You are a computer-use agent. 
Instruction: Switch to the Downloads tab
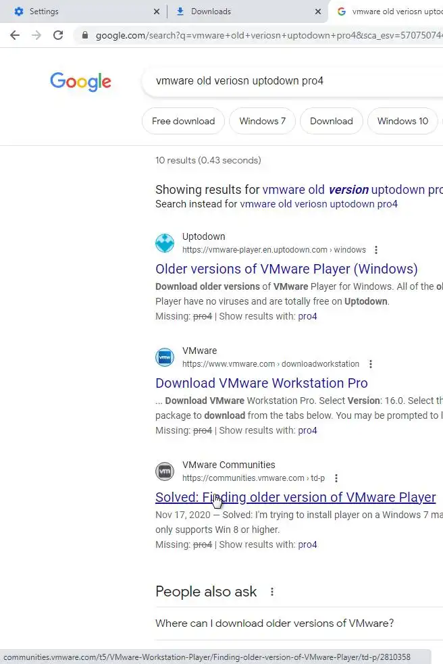pos(248,11)
